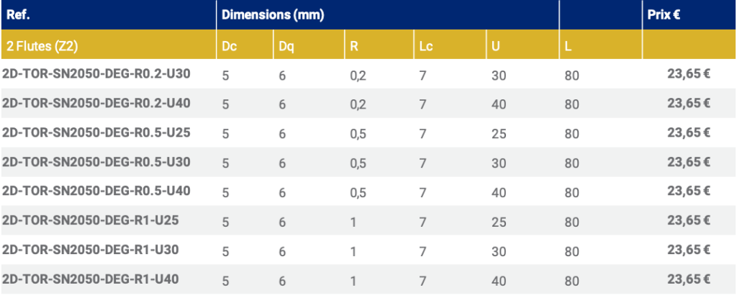
Task: Click the price of the R1-U40 row
Action: (689, 279)
